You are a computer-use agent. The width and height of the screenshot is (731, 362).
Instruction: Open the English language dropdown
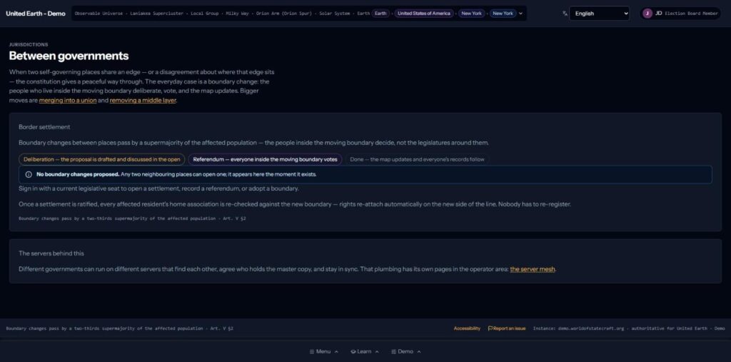coord(599,14)
